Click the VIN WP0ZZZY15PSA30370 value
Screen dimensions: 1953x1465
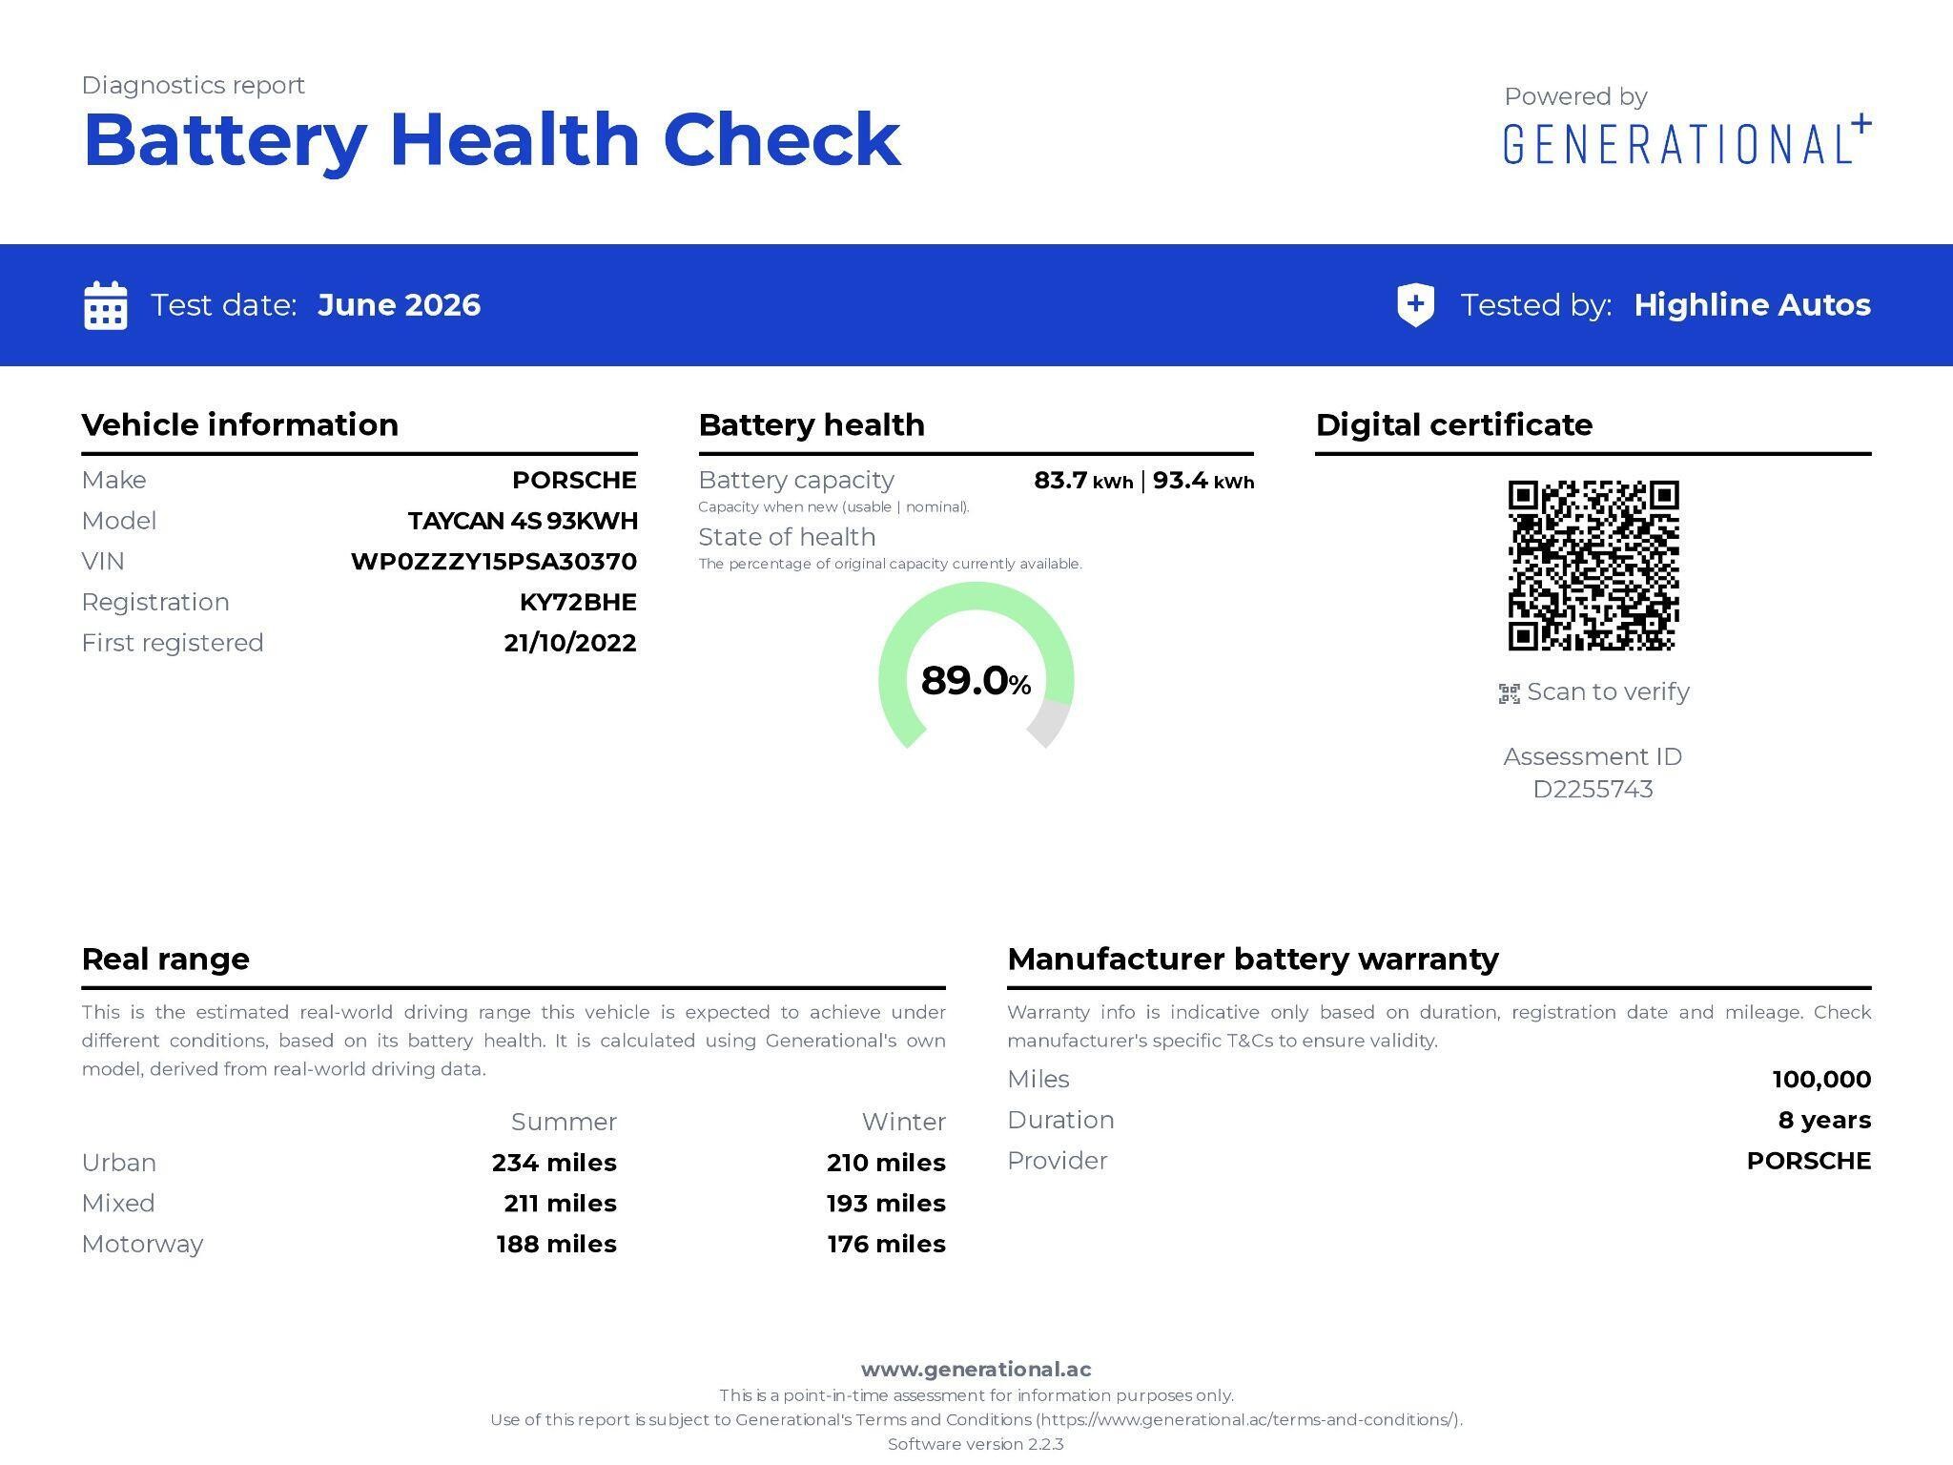point(494,562)
